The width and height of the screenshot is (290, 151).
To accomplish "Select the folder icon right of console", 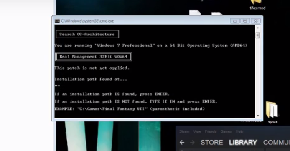I will coord(272,112).
